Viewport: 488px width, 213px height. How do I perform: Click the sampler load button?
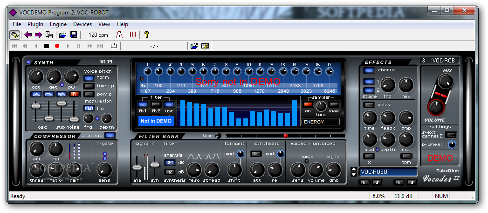point(334,104)
